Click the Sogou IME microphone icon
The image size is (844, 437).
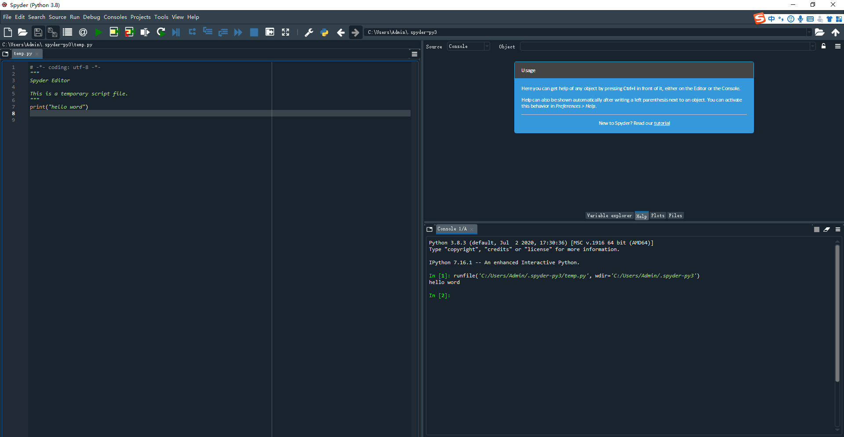click(x=800, y=19)
